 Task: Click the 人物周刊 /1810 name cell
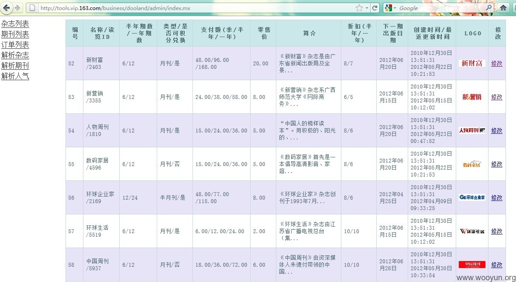101,130
